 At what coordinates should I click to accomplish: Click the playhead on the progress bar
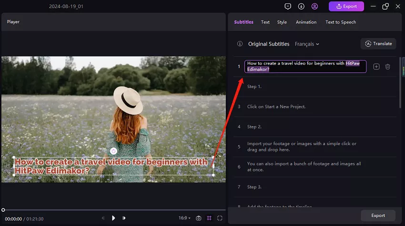[3, 210]
